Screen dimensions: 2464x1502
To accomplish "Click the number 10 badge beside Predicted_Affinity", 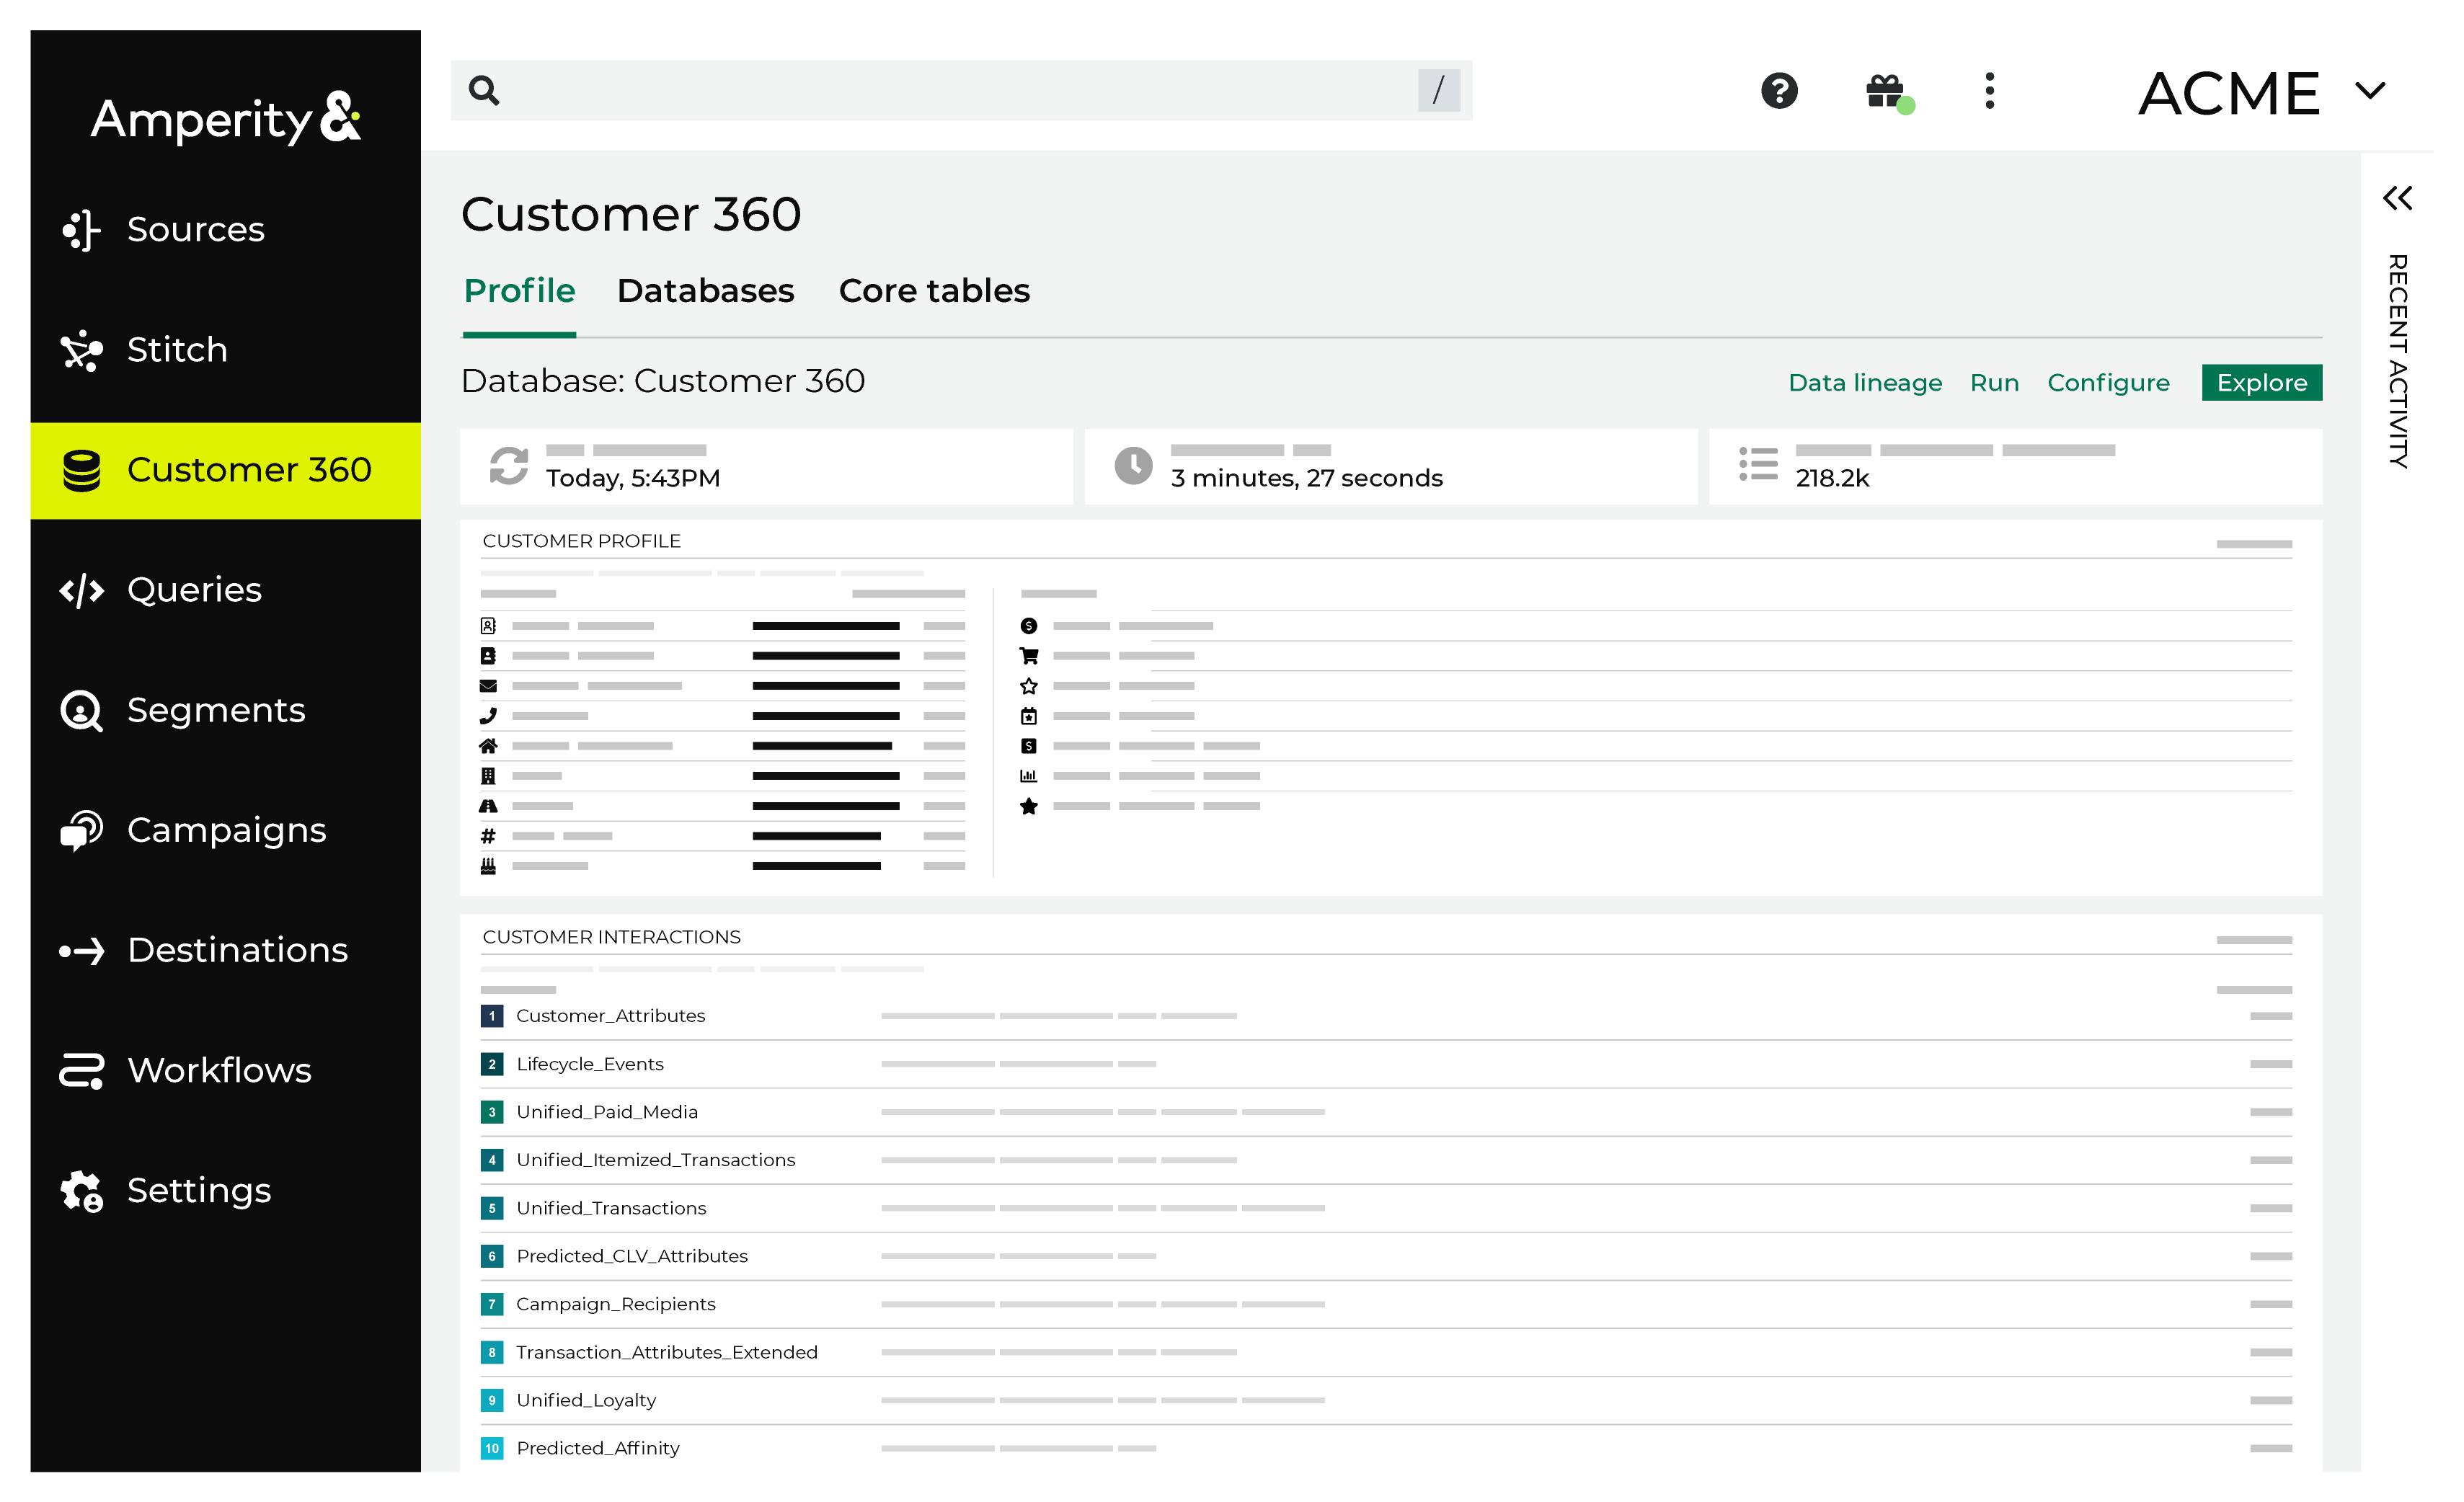I will click(x=492, y=1448).
